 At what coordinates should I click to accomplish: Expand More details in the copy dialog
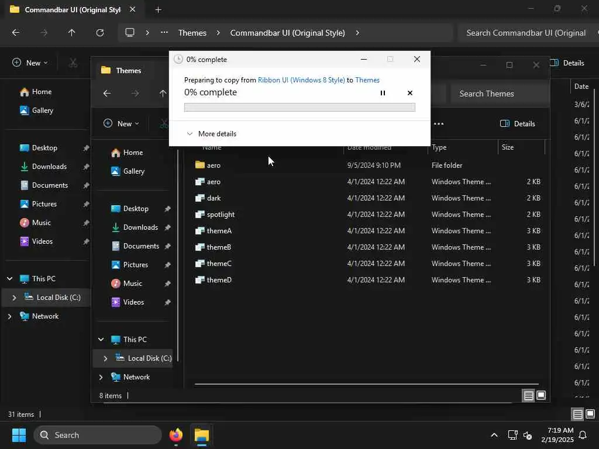(212, 134)
